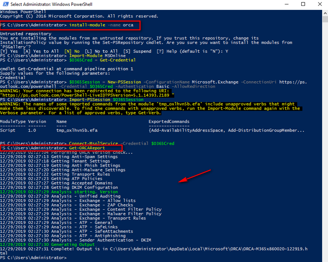Viewport: 328px width, 262px height.
Task: Click the 'New-PSSession' command text
Action: pos(124,82)
